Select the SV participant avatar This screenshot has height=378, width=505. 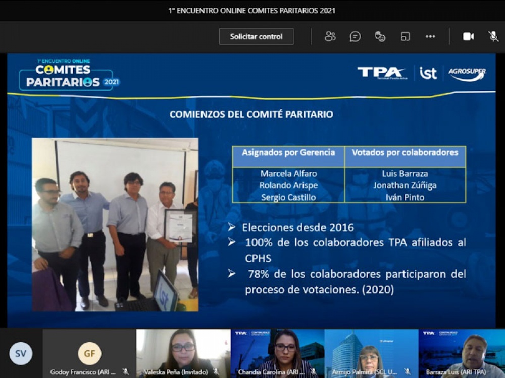point(21,353)
